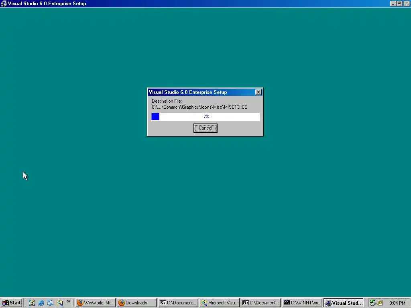Switch to C:\WINNT command prompt taskbar window
Image resolution: width=411 pixels, height=308 pixels.
302,303
